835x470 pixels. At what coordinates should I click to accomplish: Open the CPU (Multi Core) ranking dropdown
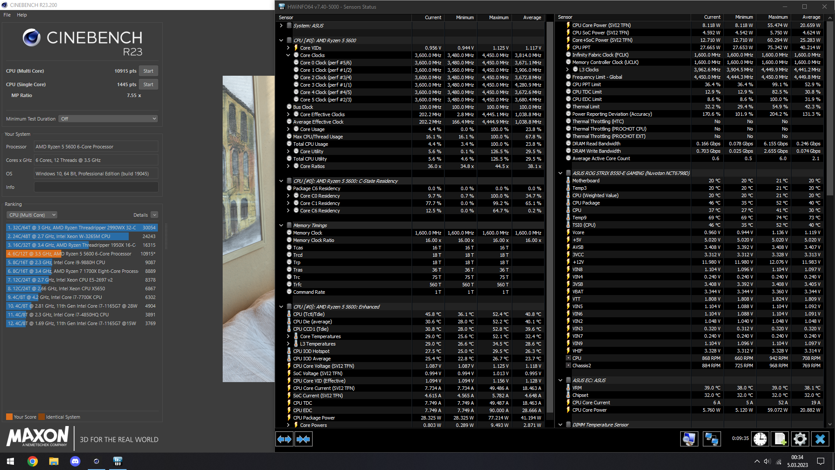32,215
